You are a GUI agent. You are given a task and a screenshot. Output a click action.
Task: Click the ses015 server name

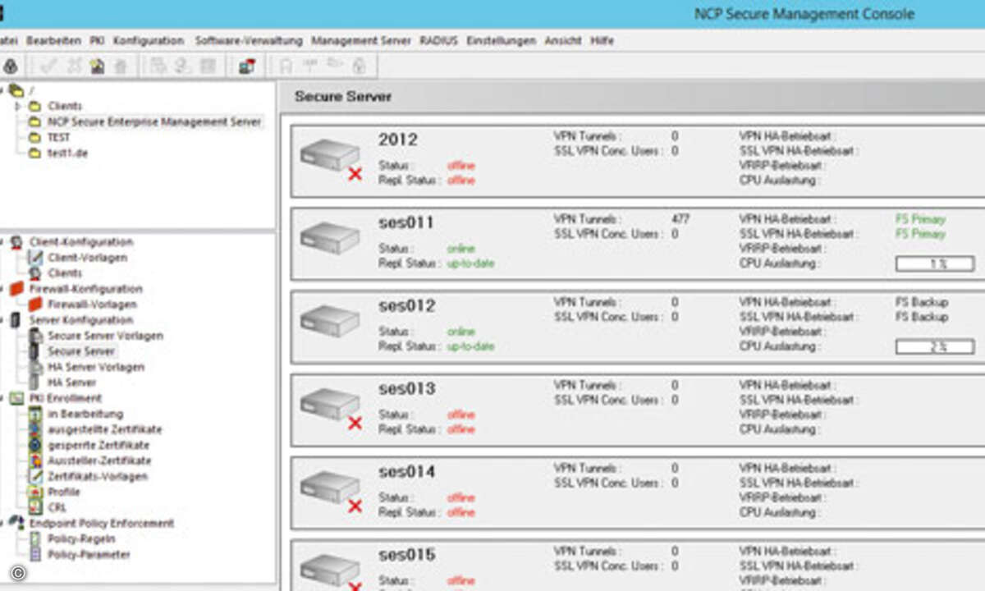pyautogui.click(x=406, y=555)
